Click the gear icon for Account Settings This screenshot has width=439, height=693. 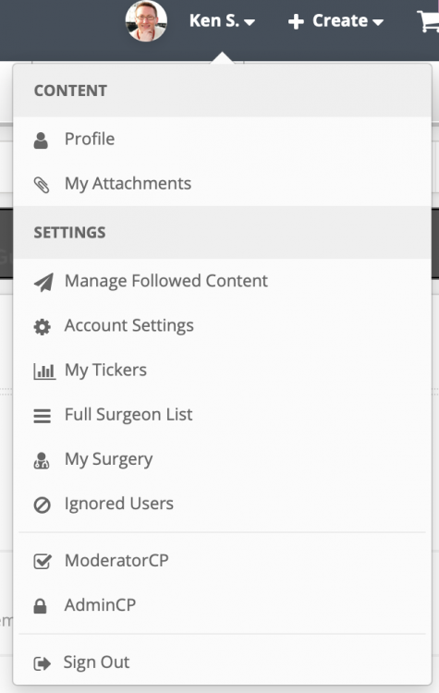coord(42,327)
